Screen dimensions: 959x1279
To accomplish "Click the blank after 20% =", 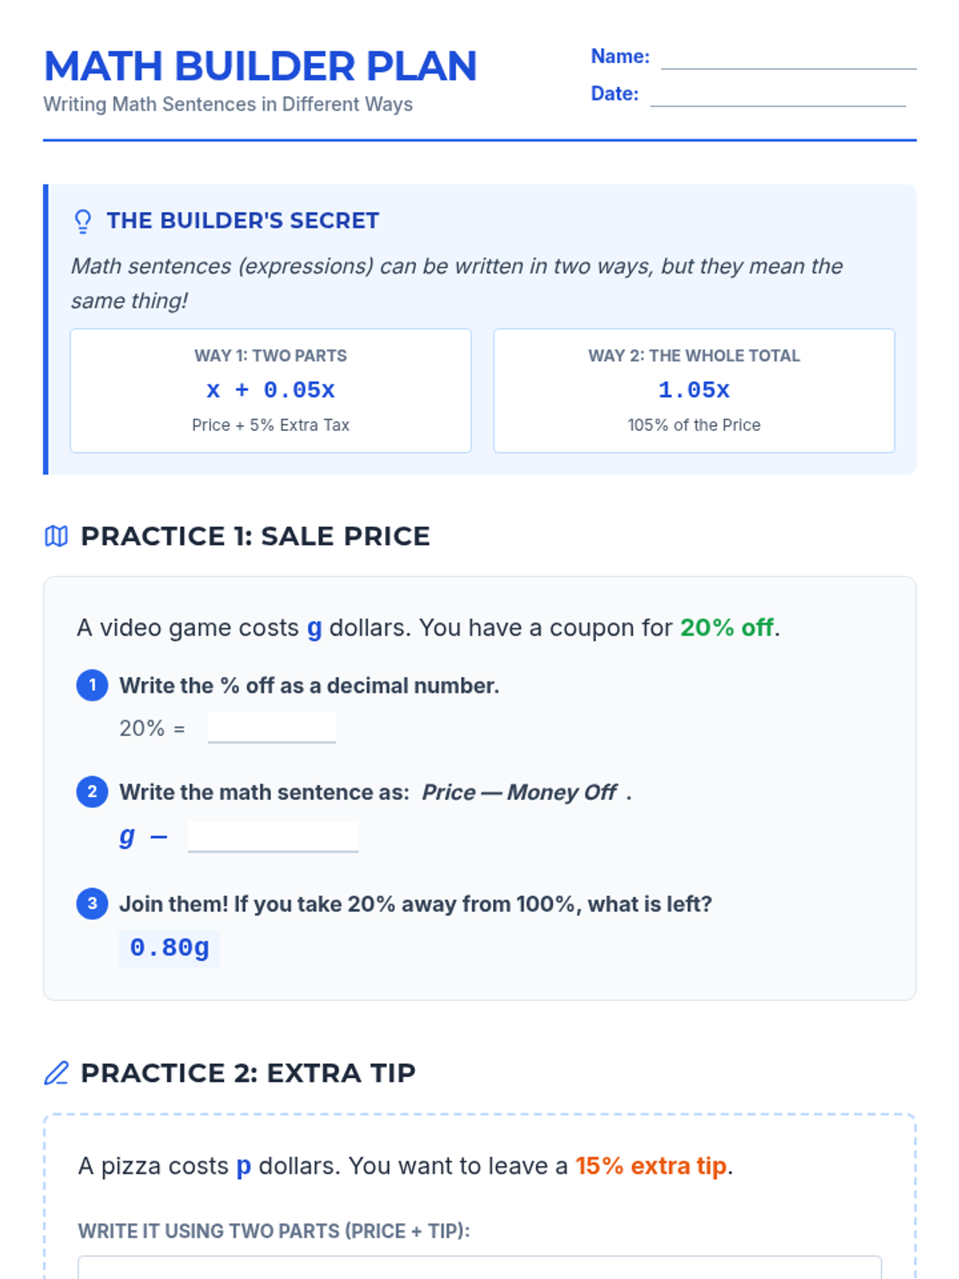I will pos(272,727).
